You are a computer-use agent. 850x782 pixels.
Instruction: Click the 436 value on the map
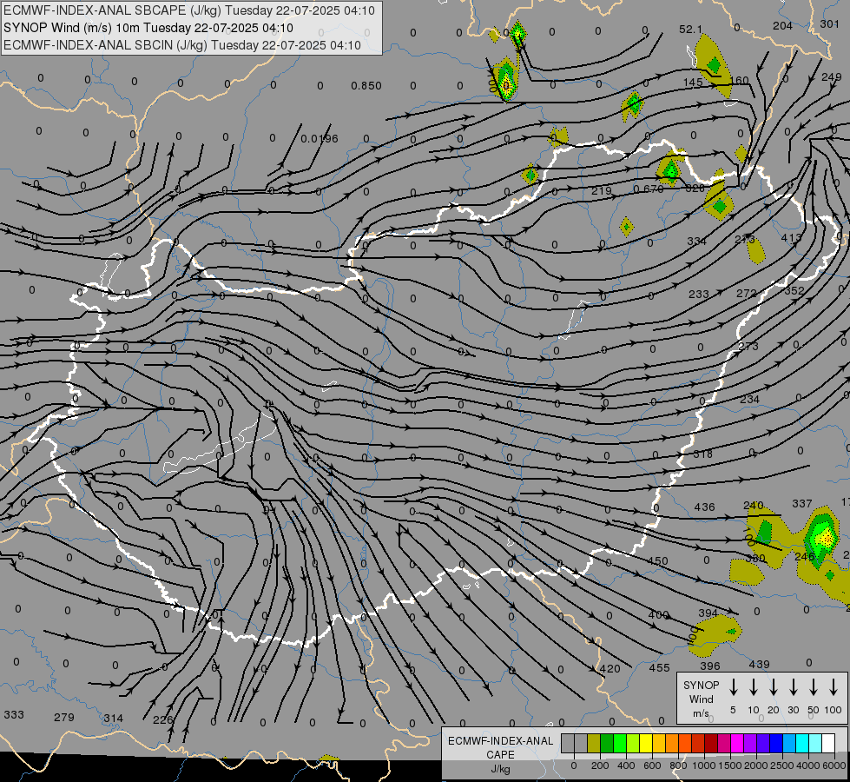[705, 507]
